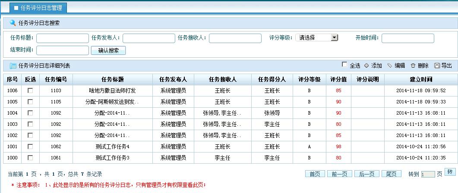Click the list icon beside 任务评分日志详细列表
The width and height of the screenshot is (458, 193).
pos(13,66)
